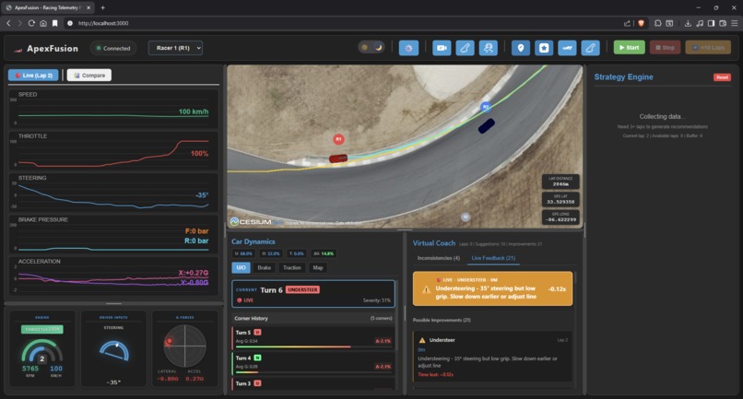The image size is (743, 399).
Task: Click the Lap Distance readout on map
Action: (560, 182)
